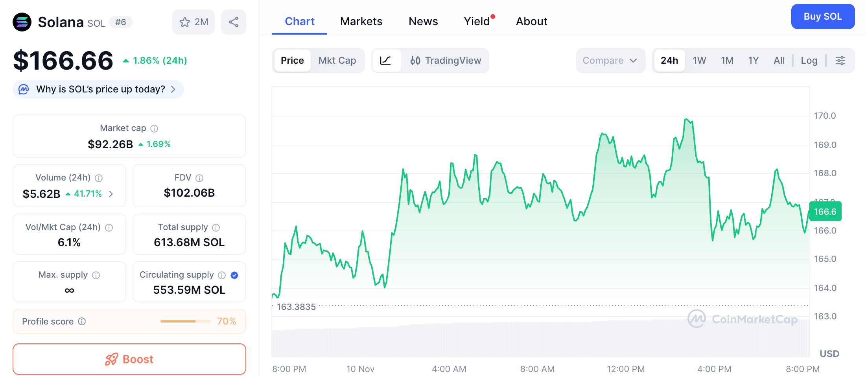This screenshot has width=866, height=376.
Task: Click the Solana logo icon
Action: (x=22, y=22)
